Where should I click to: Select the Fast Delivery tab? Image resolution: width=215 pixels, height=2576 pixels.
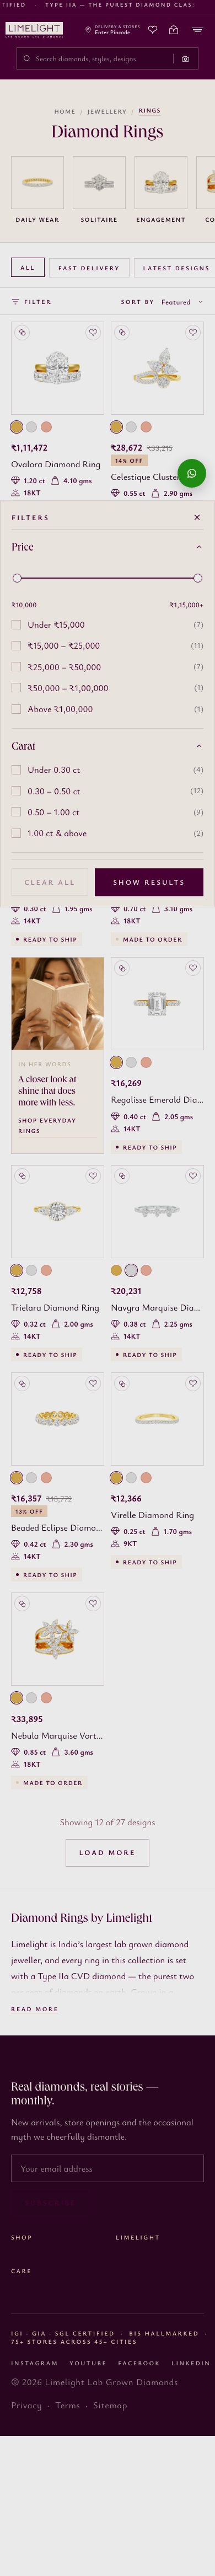(88, 268)
